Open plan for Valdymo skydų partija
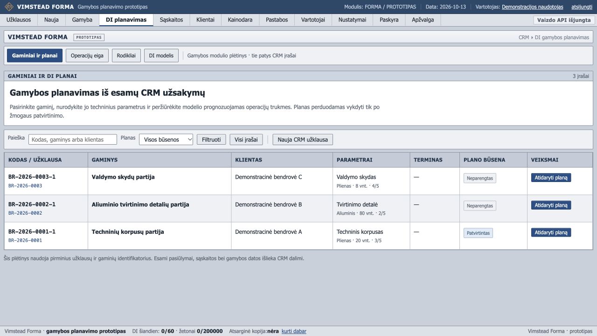Viewport: 597px width, 336px height. 551,178
